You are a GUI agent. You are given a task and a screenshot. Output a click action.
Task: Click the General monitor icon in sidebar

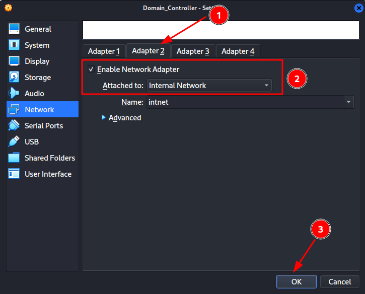pos(14,29)
